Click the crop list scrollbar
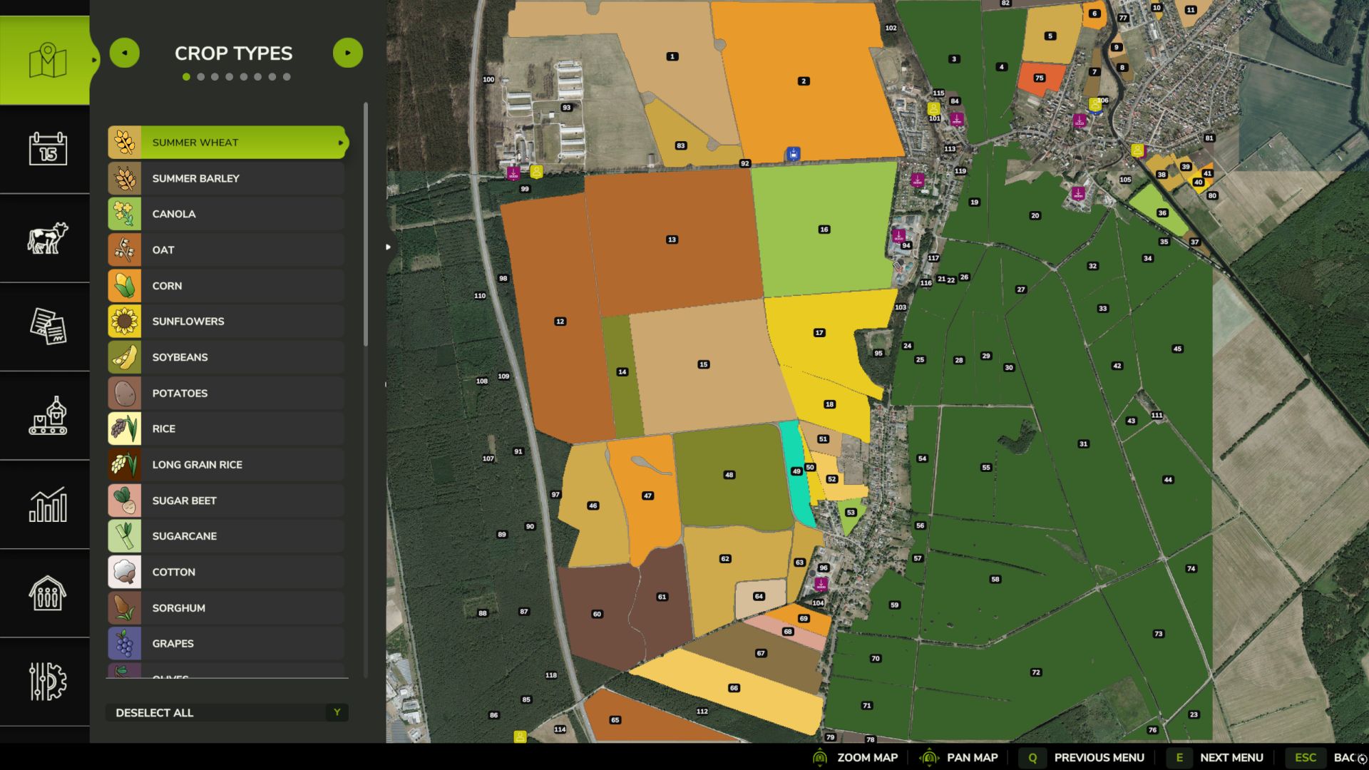 (x=366, y=225)
